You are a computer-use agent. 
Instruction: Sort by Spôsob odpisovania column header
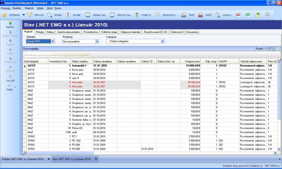point(253,61)
